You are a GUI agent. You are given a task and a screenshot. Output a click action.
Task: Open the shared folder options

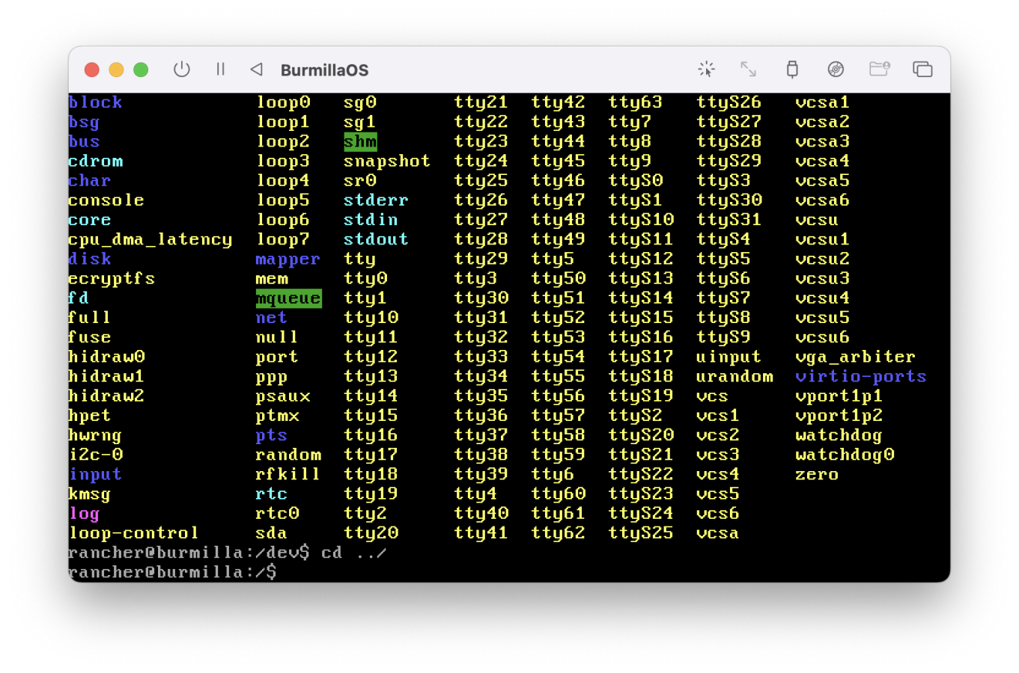tap(879, 70)
